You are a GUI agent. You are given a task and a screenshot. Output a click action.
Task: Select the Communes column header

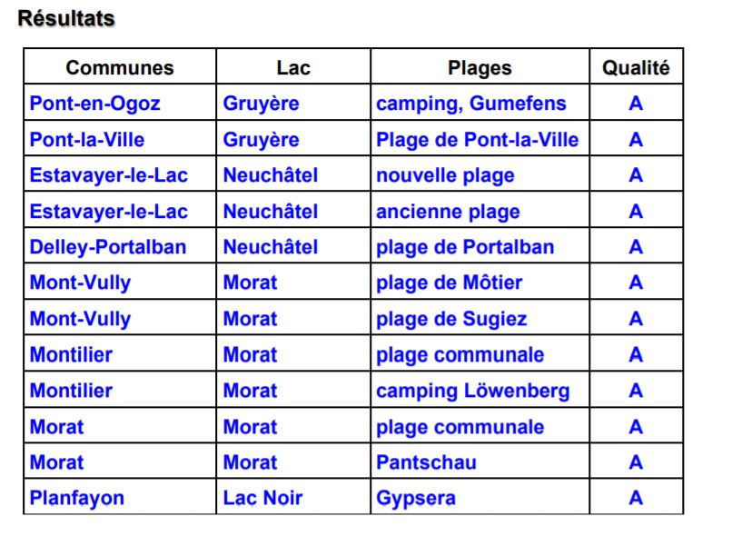[x=120, y=68]
